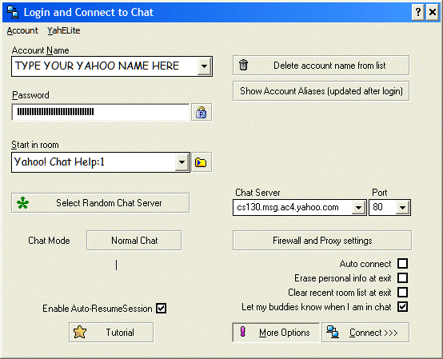This screenshot has width=443, height=359.
Task: Open the Chat Server dropdown list
Action: (358, 208)
